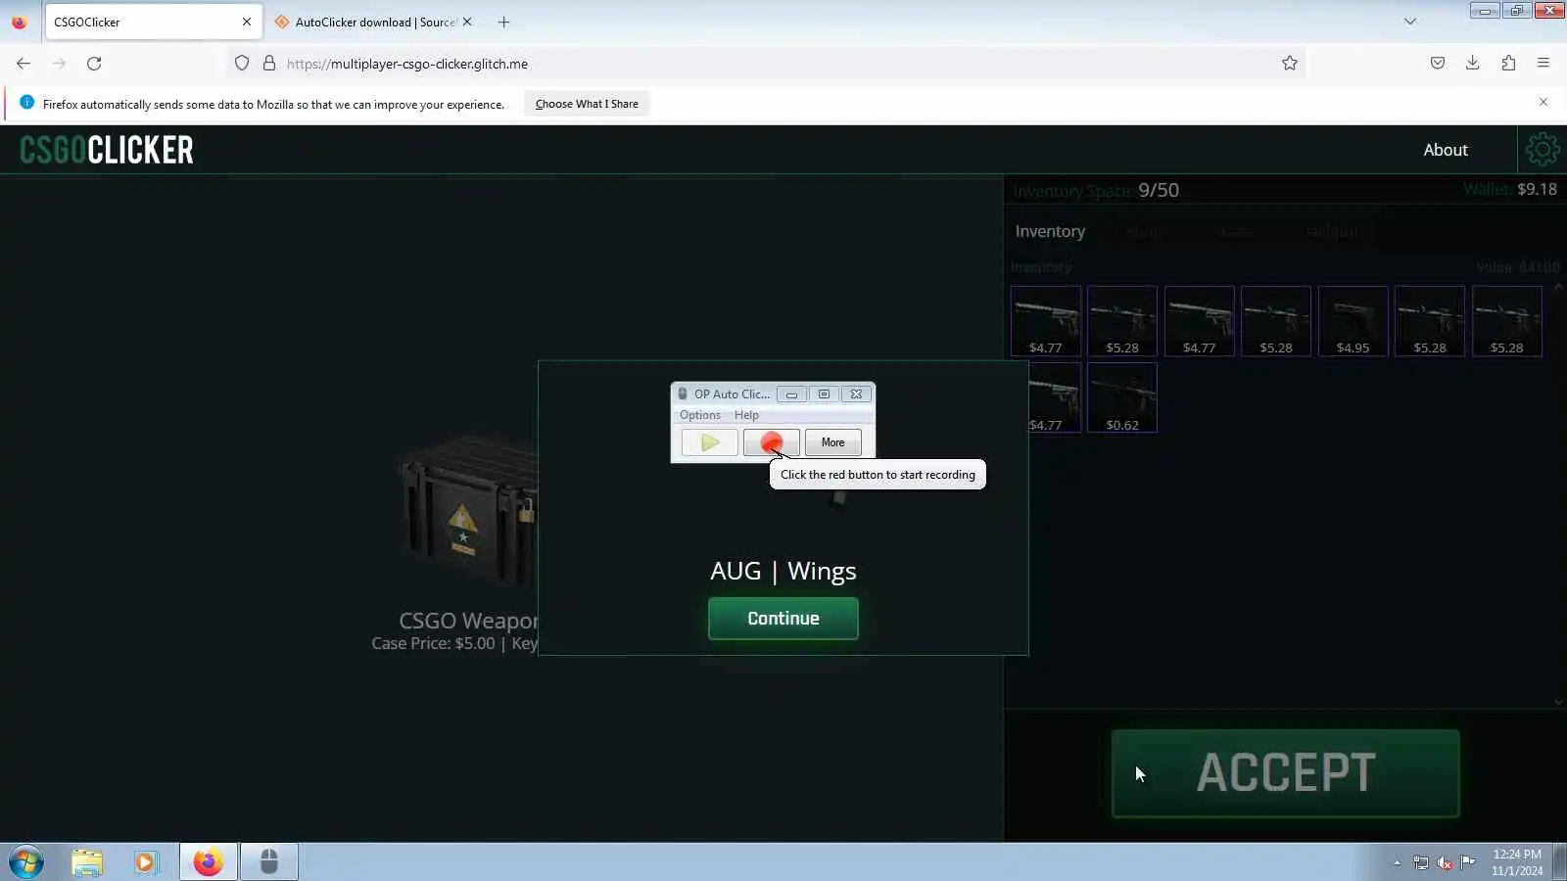
Task: Open the Action Center flag icon
Action: (1468, 862)
